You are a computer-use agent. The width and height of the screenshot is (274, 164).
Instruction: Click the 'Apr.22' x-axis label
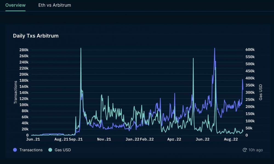[174, 139]
